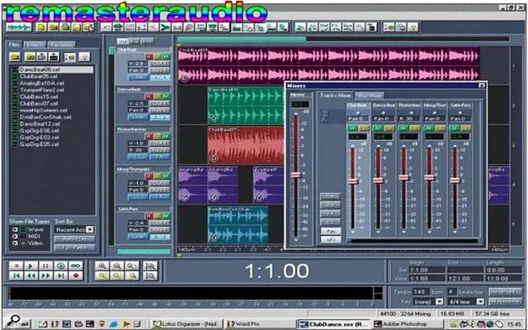Select the Vol track controls tab
This screenshot has height=330, width=528.
[x=122, y=41]
